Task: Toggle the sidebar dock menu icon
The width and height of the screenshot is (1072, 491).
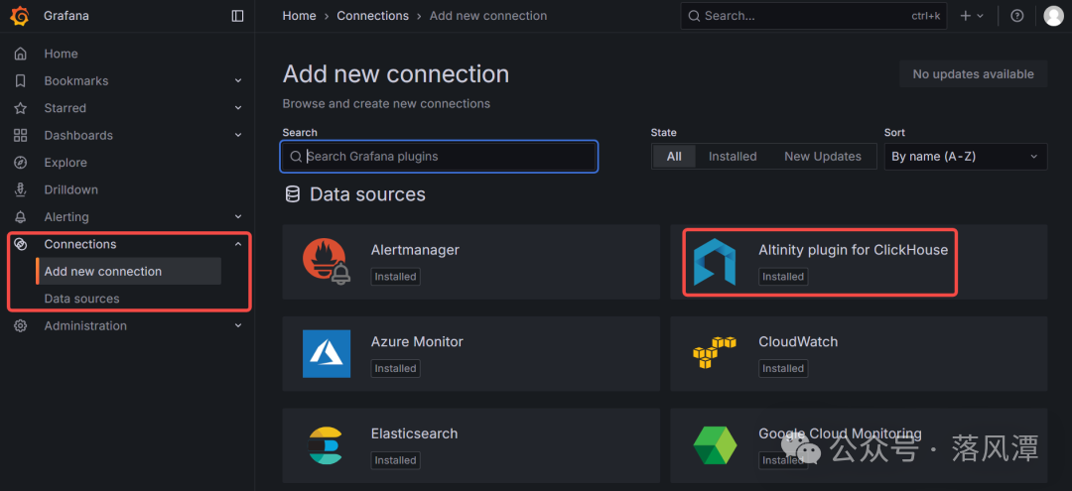Action: pos(237,16)
